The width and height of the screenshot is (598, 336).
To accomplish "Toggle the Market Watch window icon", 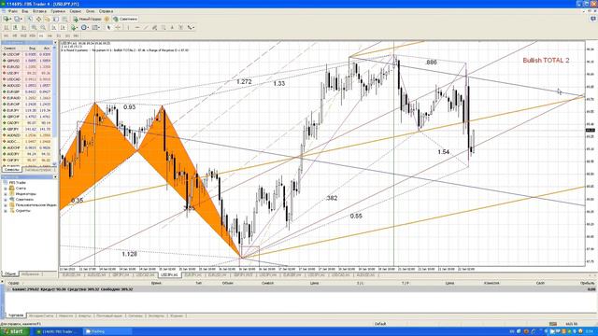I will [30, 19].
